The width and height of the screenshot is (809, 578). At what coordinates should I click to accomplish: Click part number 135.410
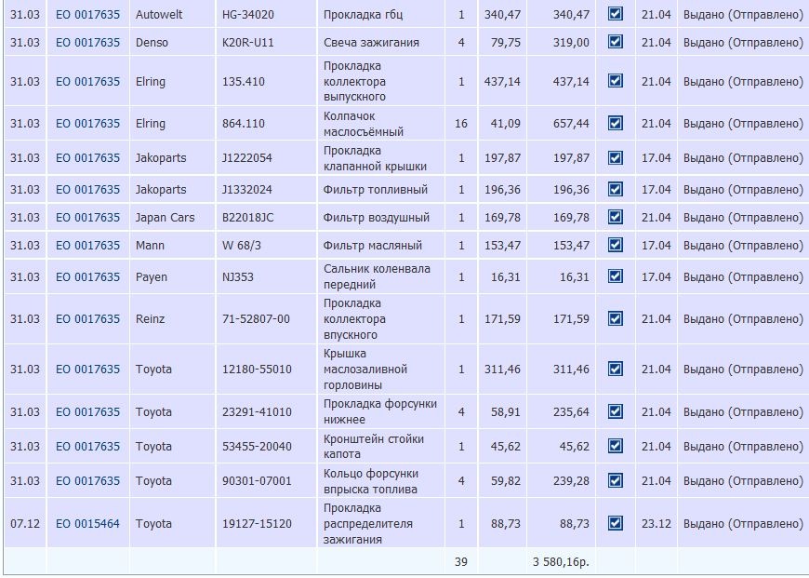(x=244, y=82)
